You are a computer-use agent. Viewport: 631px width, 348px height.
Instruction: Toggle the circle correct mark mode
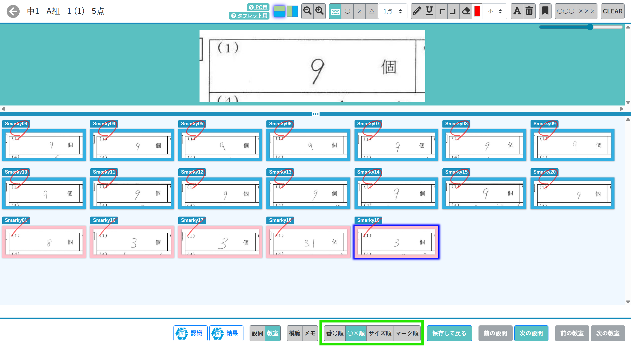[347, 11]
